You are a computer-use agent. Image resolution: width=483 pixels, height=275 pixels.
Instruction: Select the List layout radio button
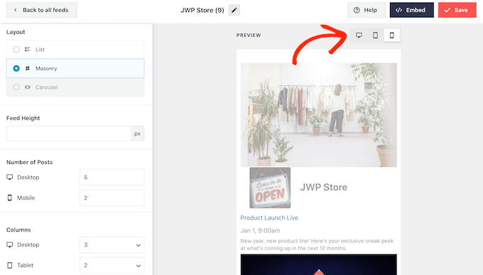pos(16,49)
